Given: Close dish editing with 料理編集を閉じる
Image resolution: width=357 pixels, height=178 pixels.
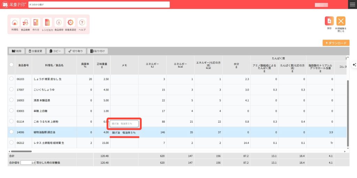Looking at the screenshot, I should [x=341, y=21].
